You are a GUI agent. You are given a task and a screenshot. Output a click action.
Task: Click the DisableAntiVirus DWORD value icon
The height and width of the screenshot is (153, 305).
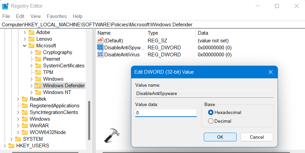tap(100, 54)
